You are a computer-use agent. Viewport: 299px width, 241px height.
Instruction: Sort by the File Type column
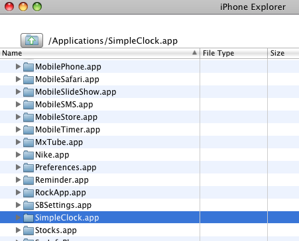click(234, 53)
